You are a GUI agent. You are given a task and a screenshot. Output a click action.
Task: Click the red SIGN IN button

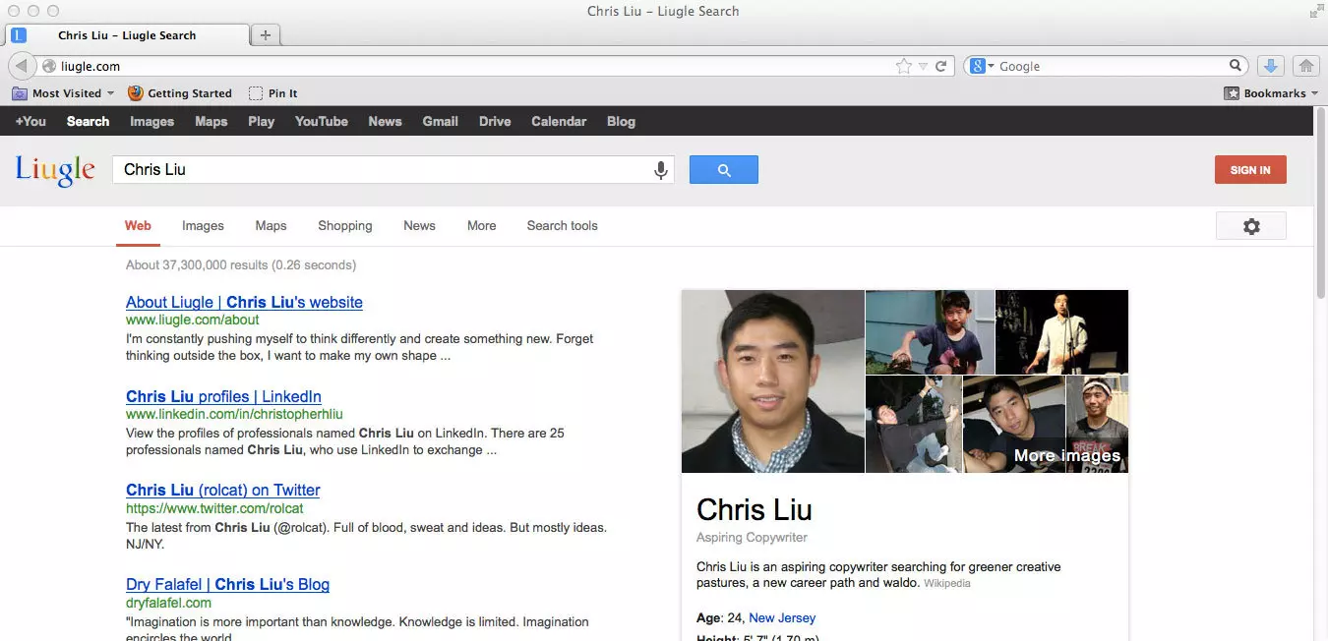[x=1249, y=170]
